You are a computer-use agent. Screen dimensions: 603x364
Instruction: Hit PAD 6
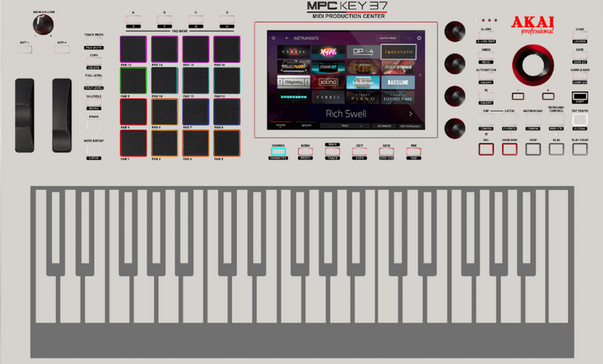point(164,111)
